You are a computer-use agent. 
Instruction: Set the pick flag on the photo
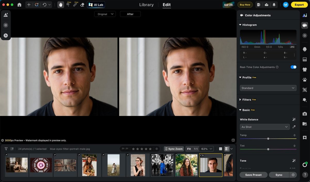click(x=123, y=149)
